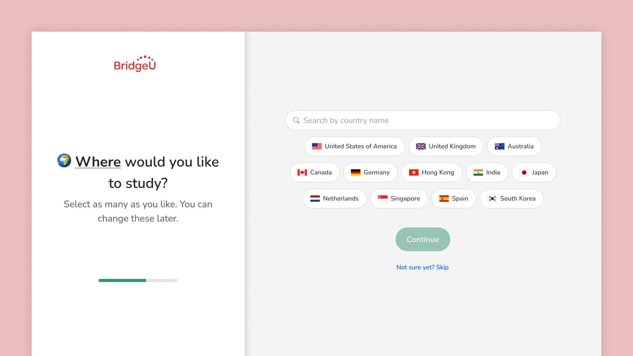Viewport: 633px width, 356px height.
Task: Click the United Kingdom flag icon
Action: pos(421,146)
